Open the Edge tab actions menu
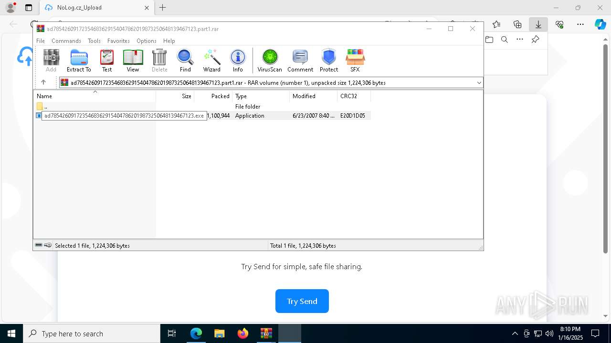The width and height of the screenshot is (611, 343). [29, 8]
